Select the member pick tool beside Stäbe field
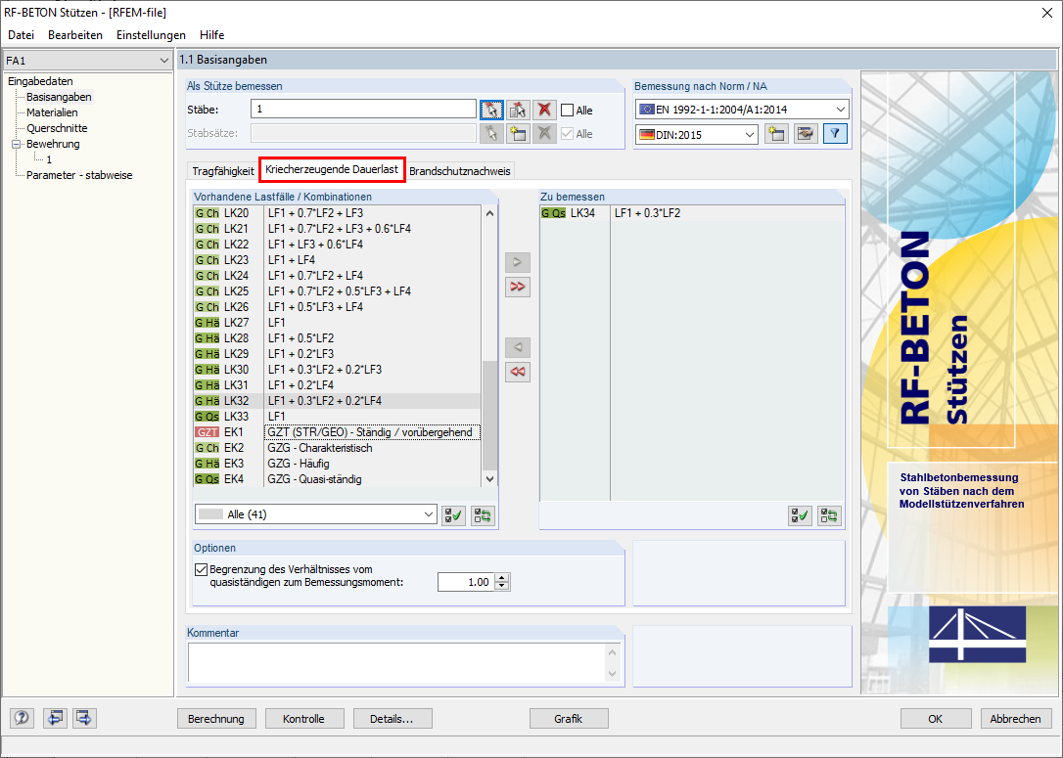 click(491, 110)
